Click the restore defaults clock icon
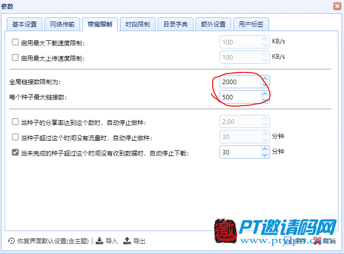Viewport: 344px width, 254px height. tap(11, 241)
